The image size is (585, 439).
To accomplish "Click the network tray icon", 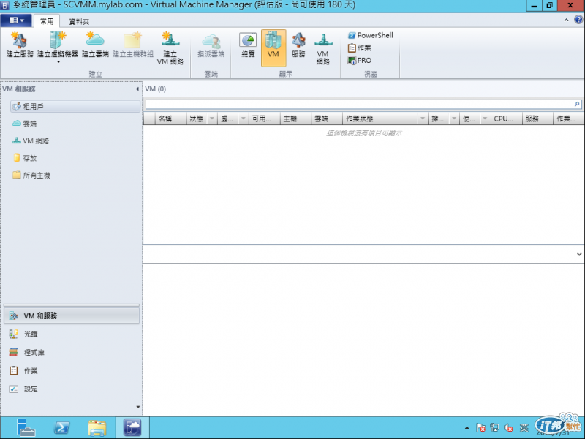I will [495, 428].
